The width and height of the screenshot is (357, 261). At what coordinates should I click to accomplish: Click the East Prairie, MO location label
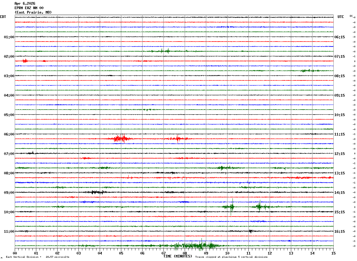click(33, 12)
